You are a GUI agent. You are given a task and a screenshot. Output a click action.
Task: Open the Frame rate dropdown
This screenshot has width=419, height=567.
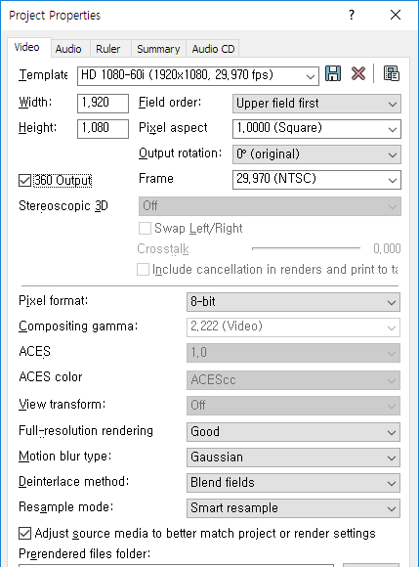tap(316, 180)
